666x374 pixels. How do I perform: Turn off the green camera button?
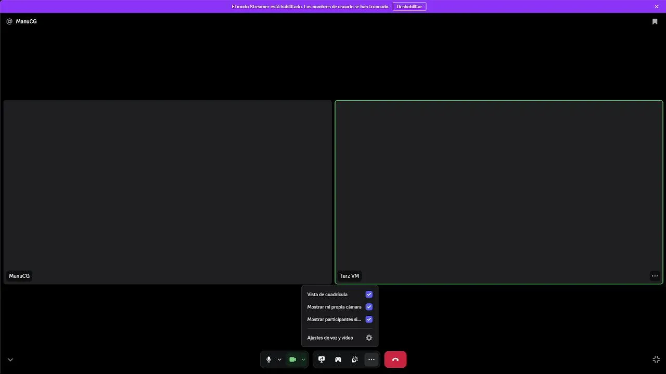click(x=292, y=359)
